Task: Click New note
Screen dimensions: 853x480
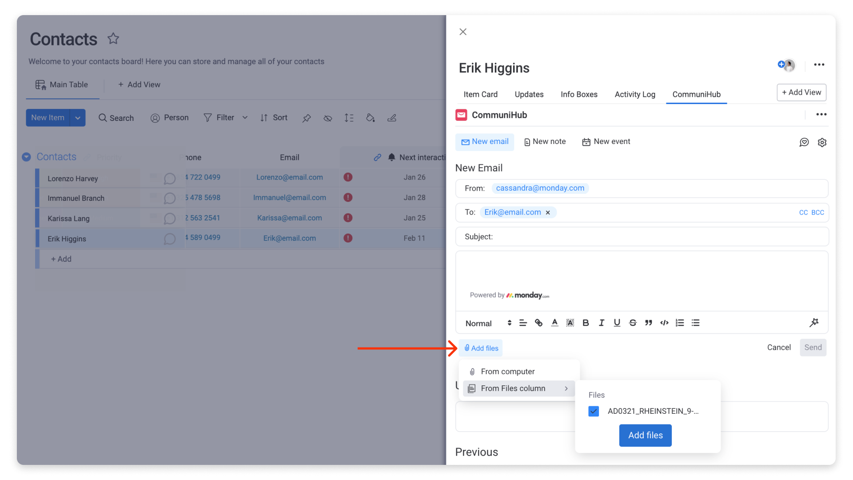Action: tap(545, 142)
